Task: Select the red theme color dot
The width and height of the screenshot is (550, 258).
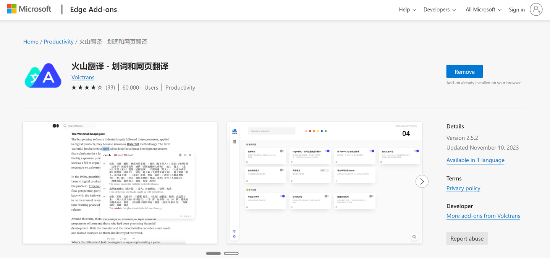Action: pyautogui.click(x=310, y=131)
